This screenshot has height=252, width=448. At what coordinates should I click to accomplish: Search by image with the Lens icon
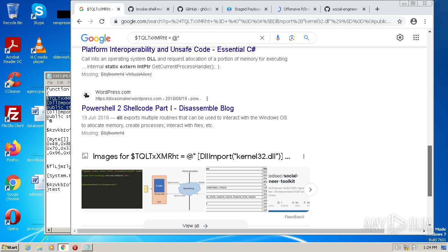[x=292, y=38]
